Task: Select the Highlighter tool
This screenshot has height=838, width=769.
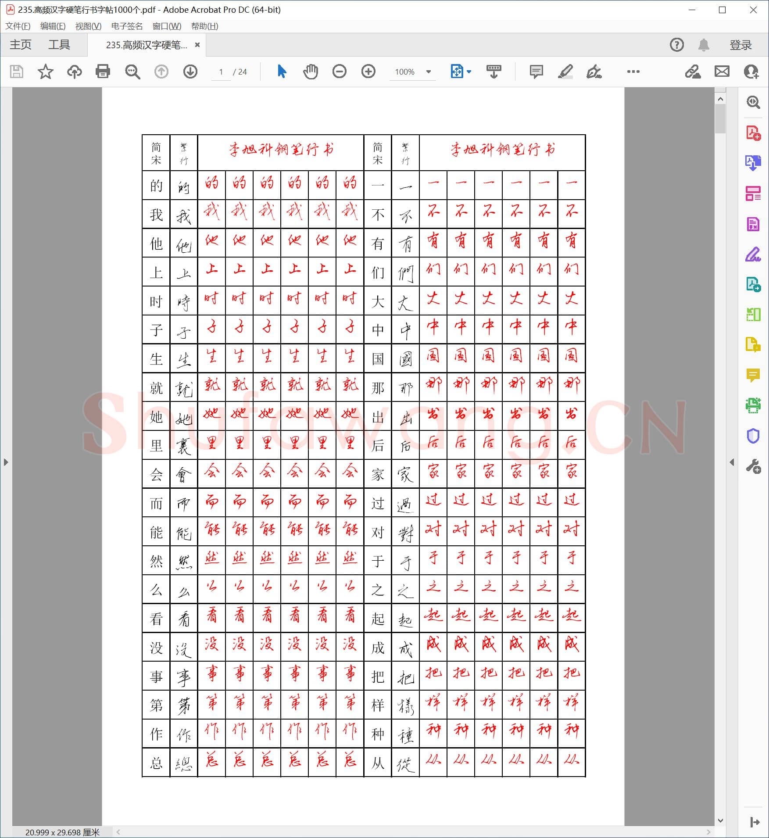Action: coord(565,72)
